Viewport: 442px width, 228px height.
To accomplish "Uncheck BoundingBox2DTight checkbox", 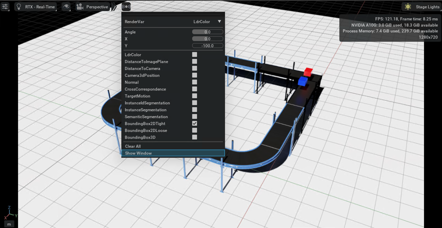I will (195, 123).
